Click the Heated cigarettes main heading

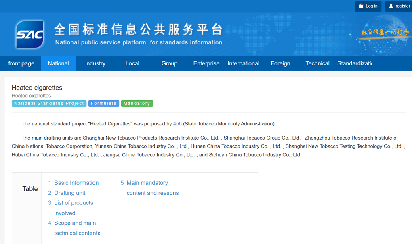click(37, 88)
